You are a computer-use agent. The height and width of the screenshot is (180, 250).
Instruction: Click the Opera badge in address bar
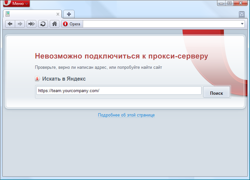(x=72, y=24)
